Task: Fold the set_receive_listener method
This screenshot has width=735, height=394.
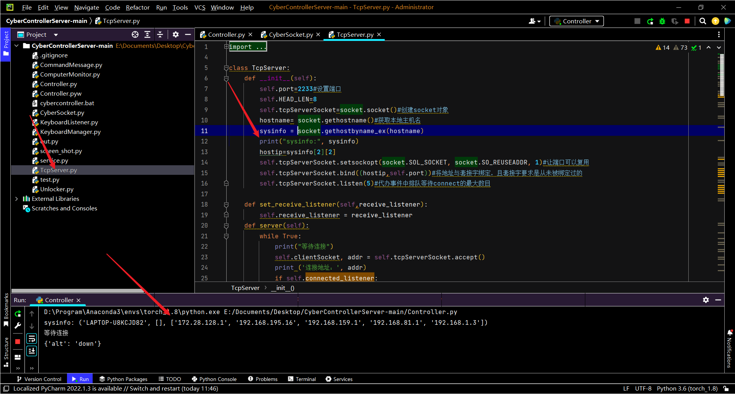Action: click(226, 205)
